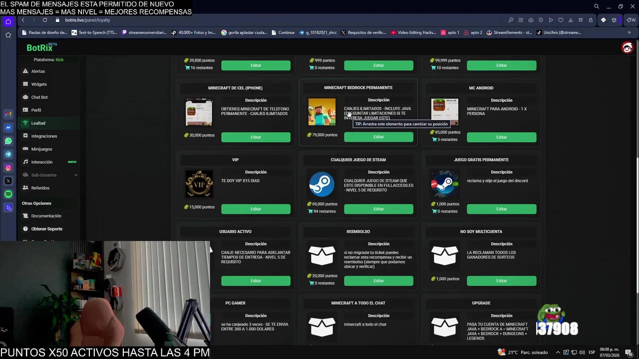This screenshot has width=639, height=359.
Task: Expand the Sub-Usuarios dropdown chevron
Action: coord(76,175)
